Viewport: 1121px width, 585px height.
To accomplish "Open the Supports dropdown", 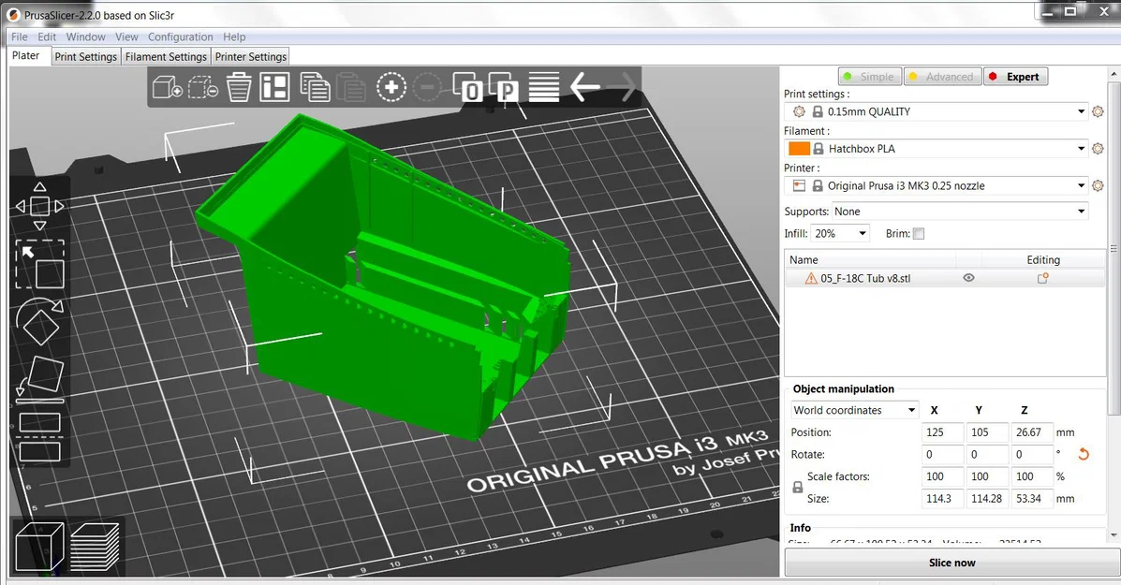I will coord(959,212).
